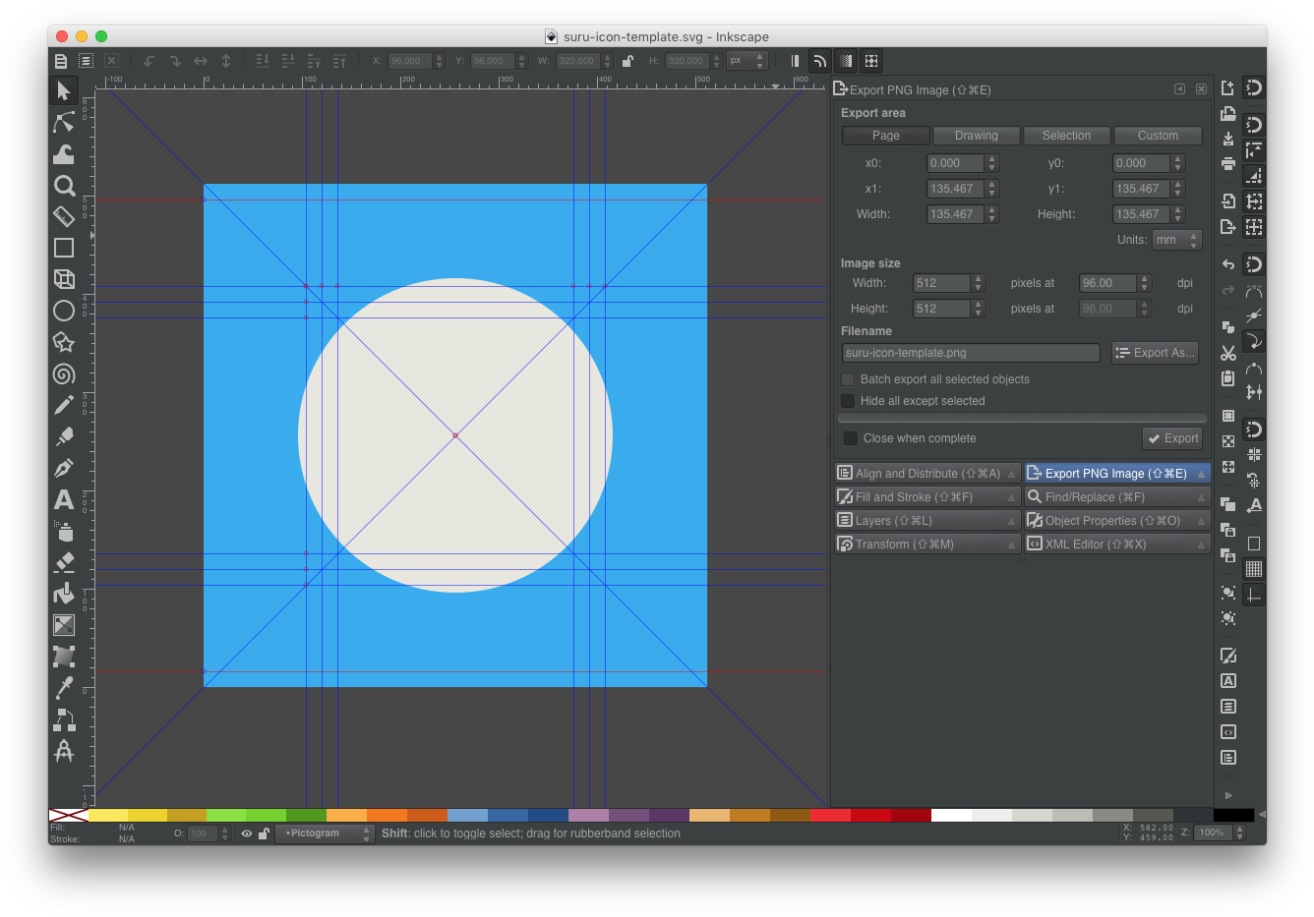Tick the Close when complete checkbox
This screenshot has width=1314, height=917.
point(851,438)
